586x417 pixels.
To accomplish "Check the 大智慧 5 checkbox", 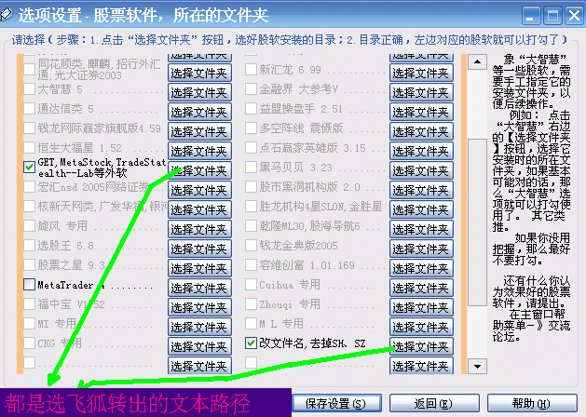I will pyautogui.click(x=29, y=88).
